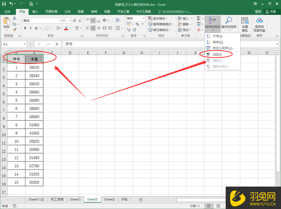Switch to the Page Layout tab
This screenshot has width=281, height=209.
(x=51, y=12)
